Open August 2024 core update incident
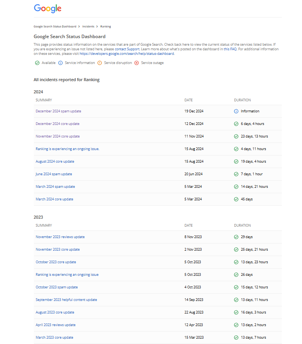 (55, 162)
